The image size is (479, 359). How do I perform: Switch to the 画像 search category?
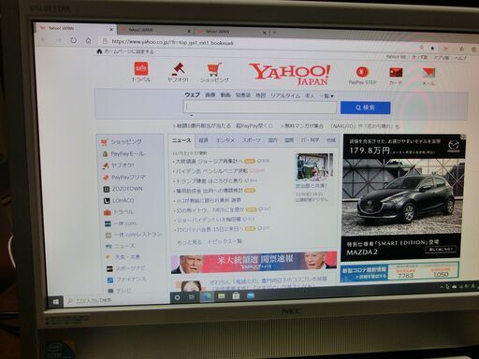(210, 94)
